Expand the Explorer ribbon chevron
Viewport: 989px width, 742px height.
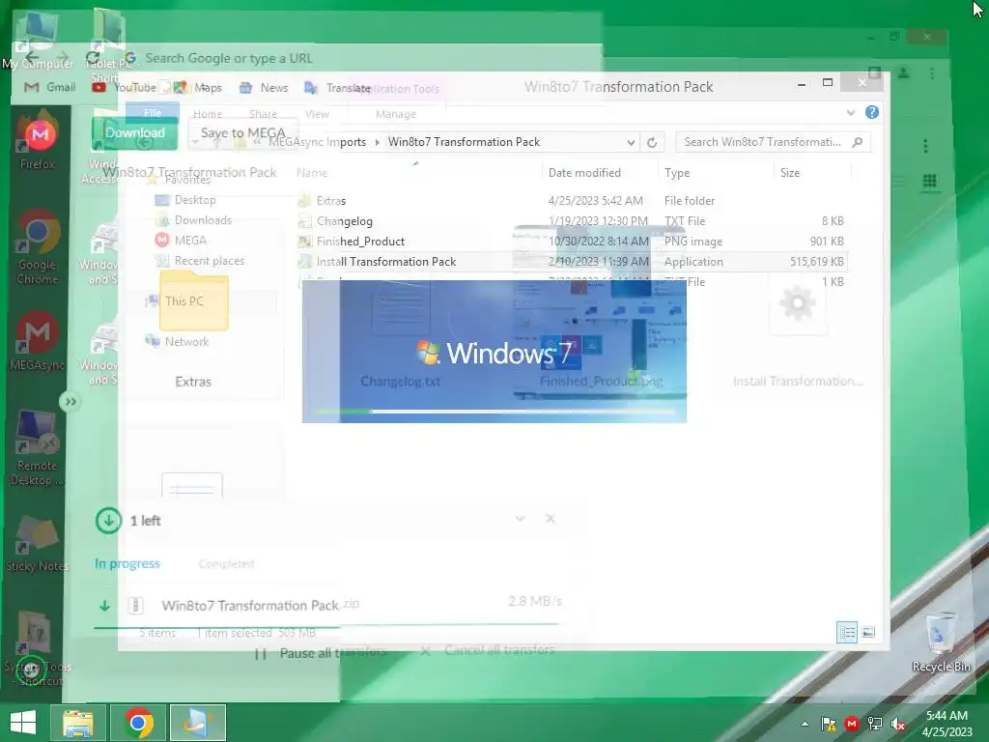click(851, 112)
